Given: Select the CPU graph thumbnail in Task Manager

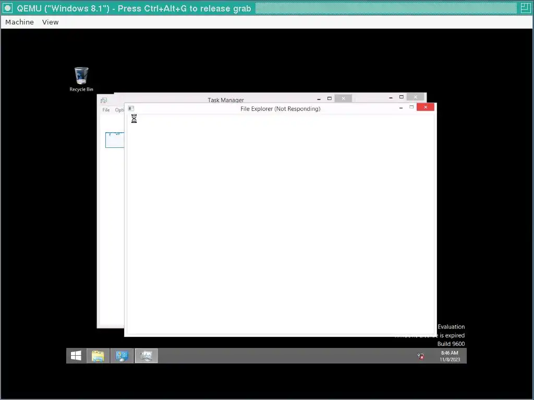Looking at the screenshot, I should (x=115, y=140).
